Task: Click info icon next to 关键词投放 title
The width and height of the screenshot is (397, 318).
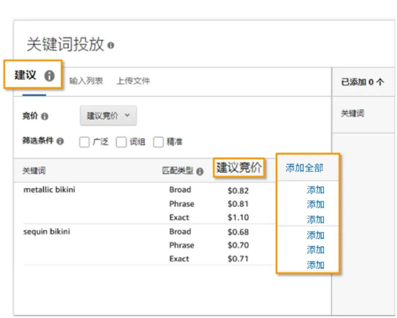Action: [x=111, y=45]
